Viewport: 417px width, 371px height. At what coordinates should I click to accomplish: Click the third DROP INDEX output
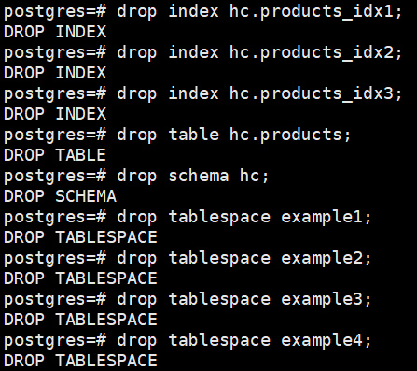coord(55,114)
